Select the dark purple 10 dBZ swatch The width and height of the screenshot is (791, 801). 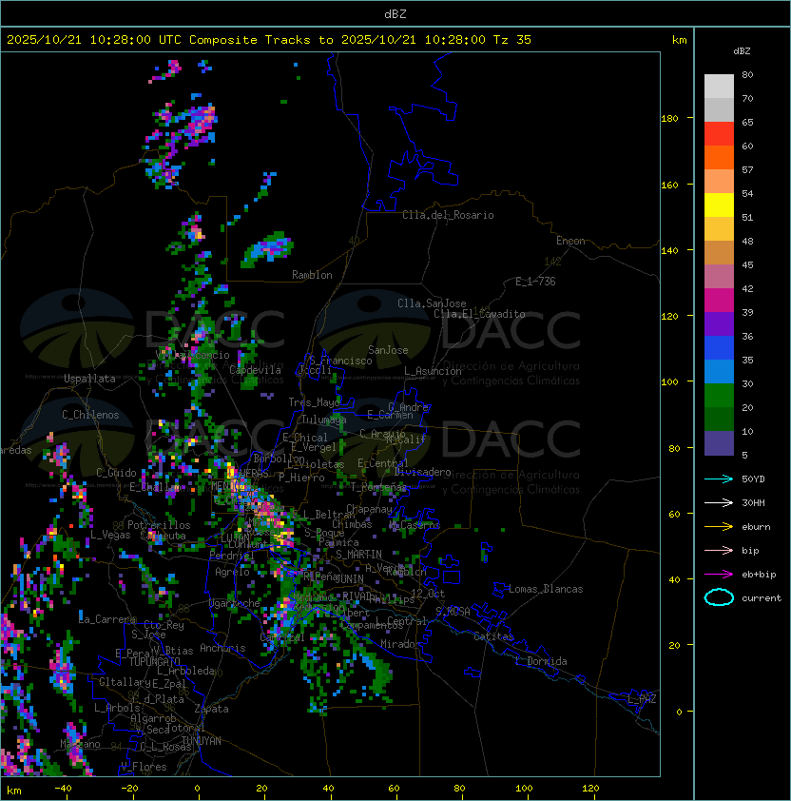click(x=719, y=443)
